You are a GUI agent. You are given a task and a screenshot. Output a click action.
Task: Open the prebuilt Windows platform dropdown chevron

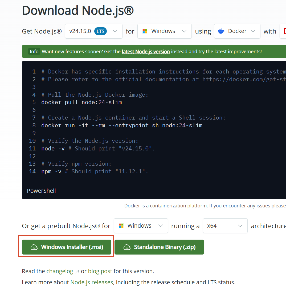pos(161,226)
